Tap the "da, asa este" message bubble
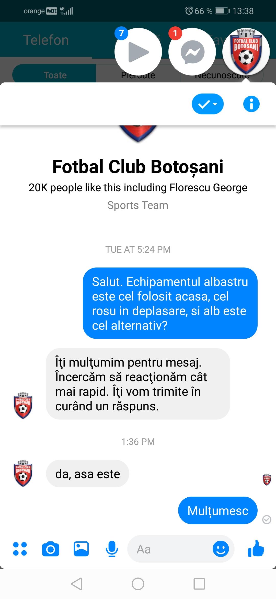 click(x=88, y=474)
